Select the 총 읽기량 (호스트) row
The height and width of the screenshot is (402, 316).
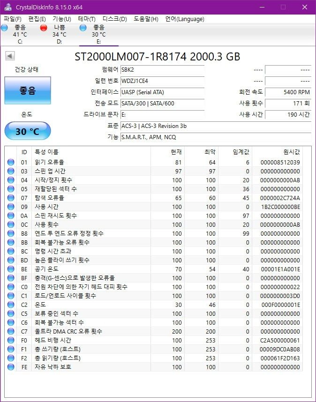click(154, 358)
